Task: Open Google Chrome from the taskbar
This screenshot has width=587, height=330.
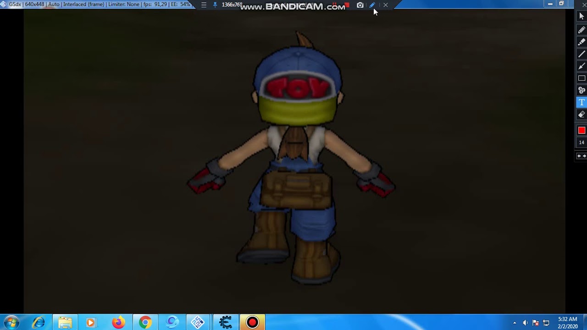Action: point(145,323)
